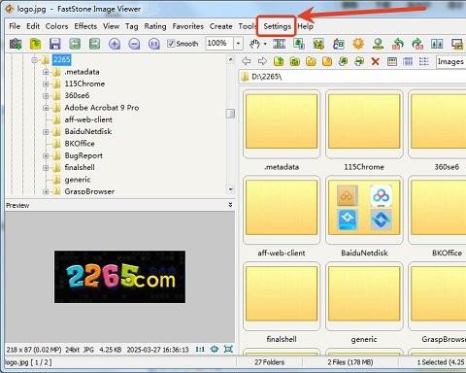Go up one folder level icon
The image size is (466, 373).
pyautogui.click(x=279, y=61)
